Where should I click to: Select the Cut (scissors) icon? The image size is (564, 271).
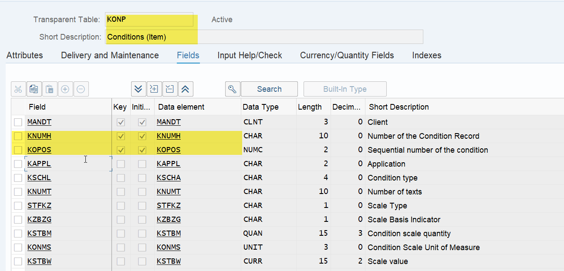(x=18, y=89)
